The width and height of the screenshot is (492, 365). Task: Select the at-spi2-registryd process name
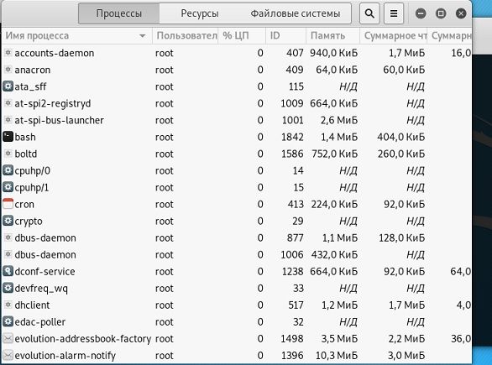(x=53, y=103)
